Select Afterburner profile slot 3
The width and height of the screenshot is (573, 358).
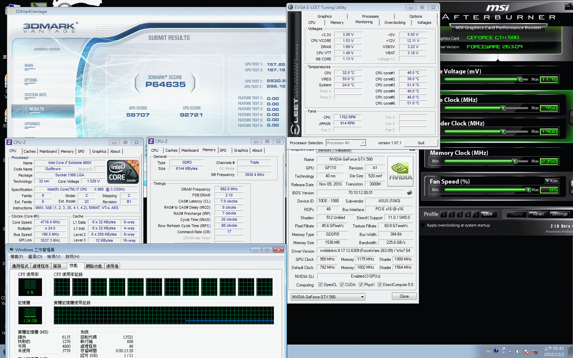click(460, 214)
